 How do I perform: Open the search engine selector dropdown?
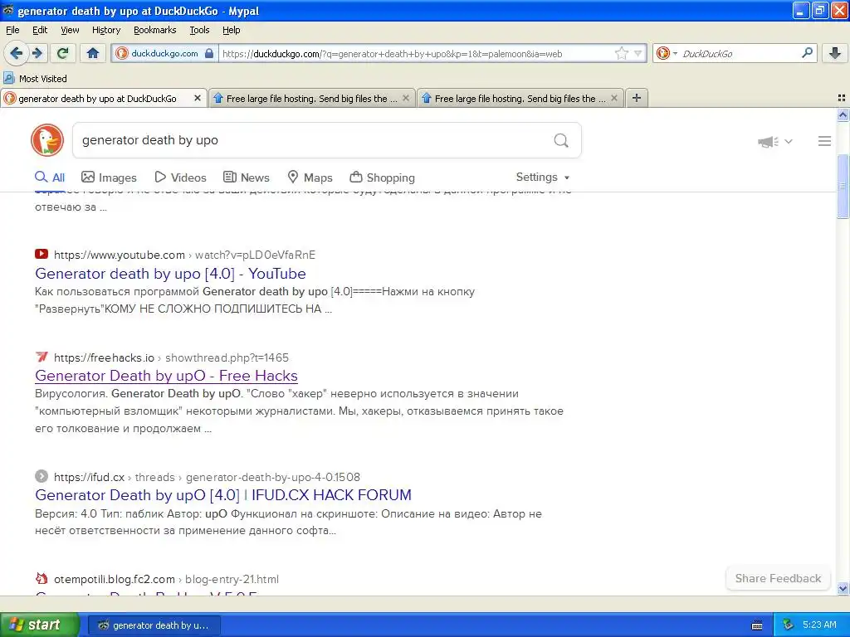pos(667,53)
